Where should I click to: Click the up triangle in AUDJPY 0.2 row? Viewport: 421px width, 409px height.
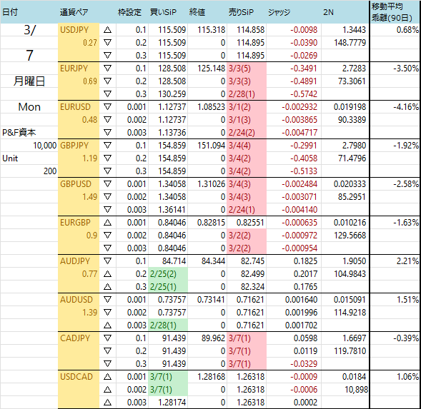(x=107, y=274)
